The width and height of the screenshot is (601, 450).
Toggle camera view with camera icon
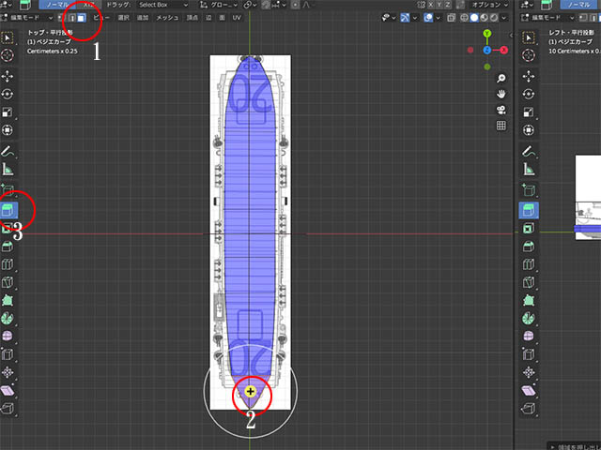coord(501,110)
